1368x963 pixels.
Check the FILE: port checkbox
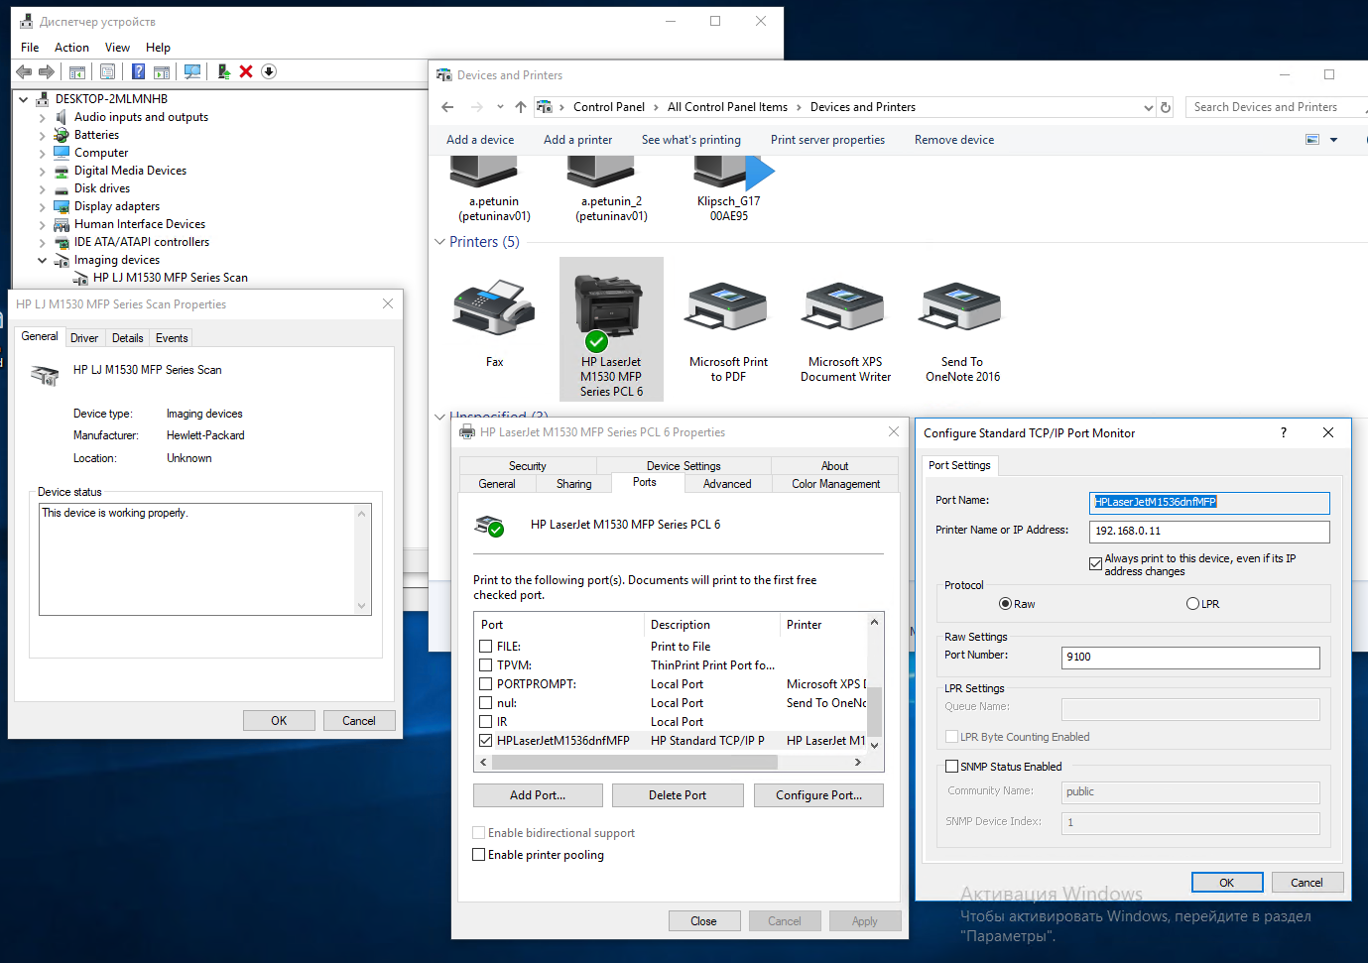click(486, 647)
